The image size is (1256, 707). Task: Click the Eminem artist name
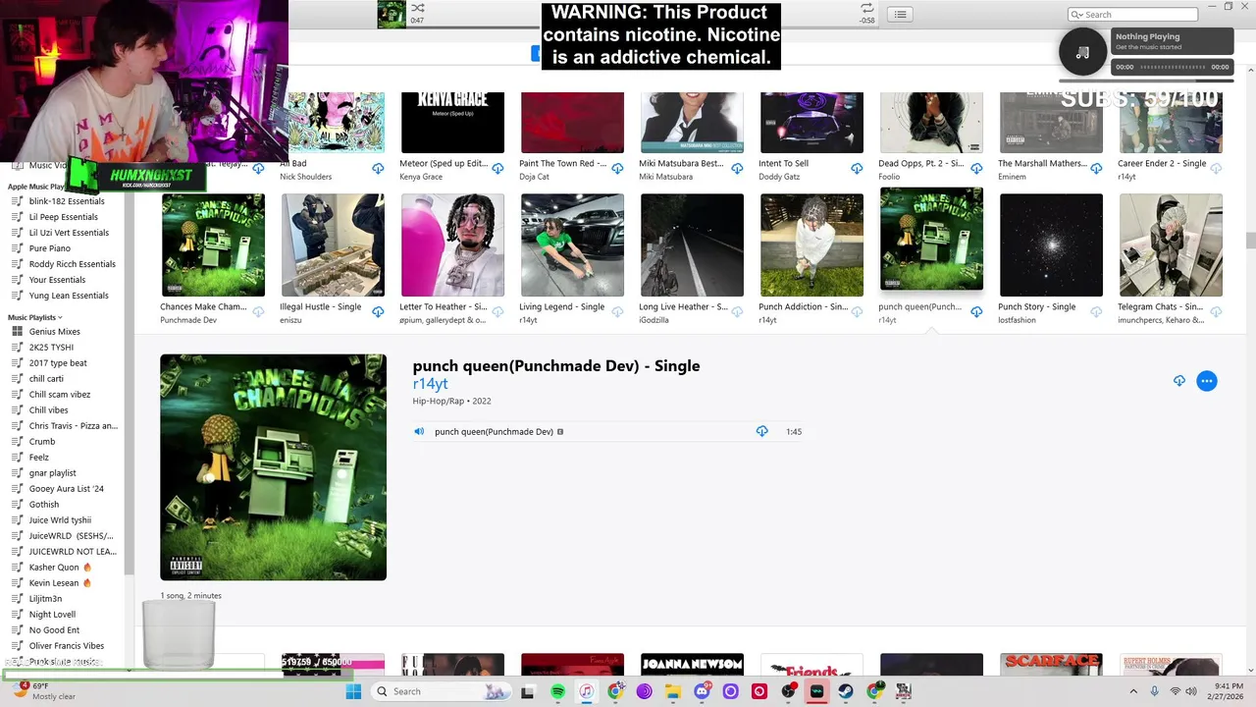[1014, 177]
